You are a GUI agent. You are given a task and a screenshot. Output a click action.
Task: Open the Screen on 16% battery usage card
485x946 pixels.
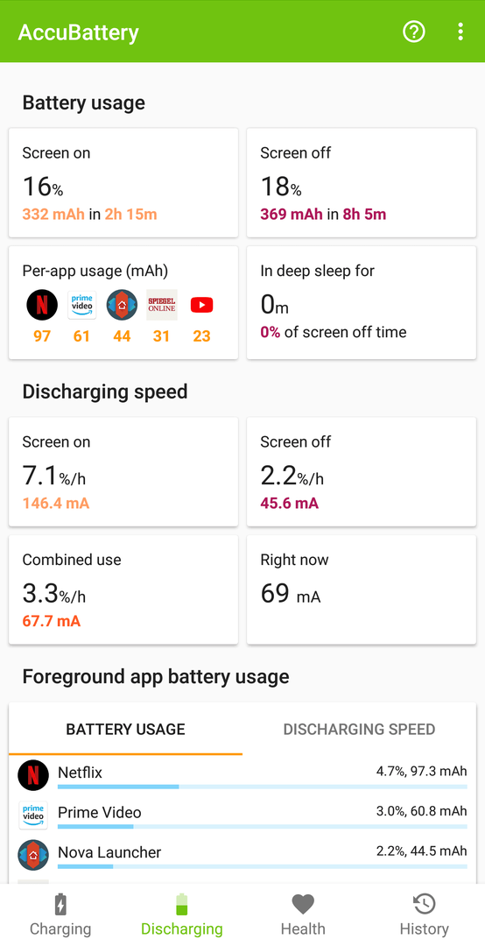click(x=123, y=182)
